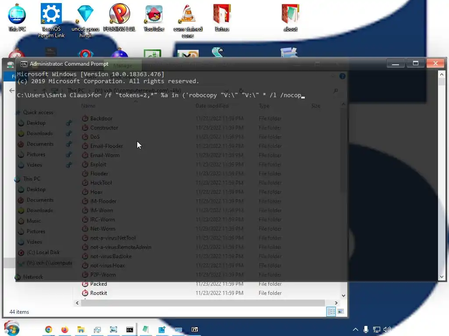The width and height of the screenshot is (449, 336).
Task: Click Explorer file list scroll-down arrow
Action: pyautogui.click(x=343, y=296)
